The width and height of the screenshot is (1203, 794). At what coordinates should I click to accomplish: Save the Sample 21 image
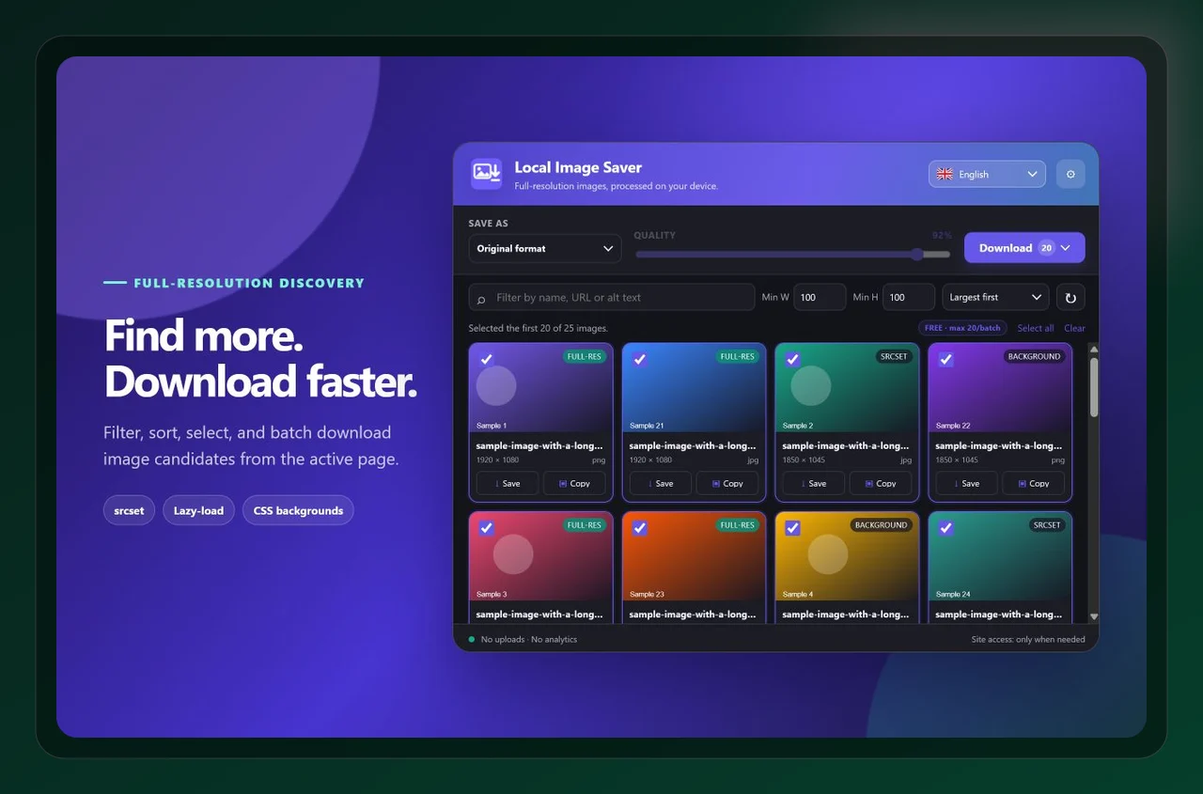(661, 483)
